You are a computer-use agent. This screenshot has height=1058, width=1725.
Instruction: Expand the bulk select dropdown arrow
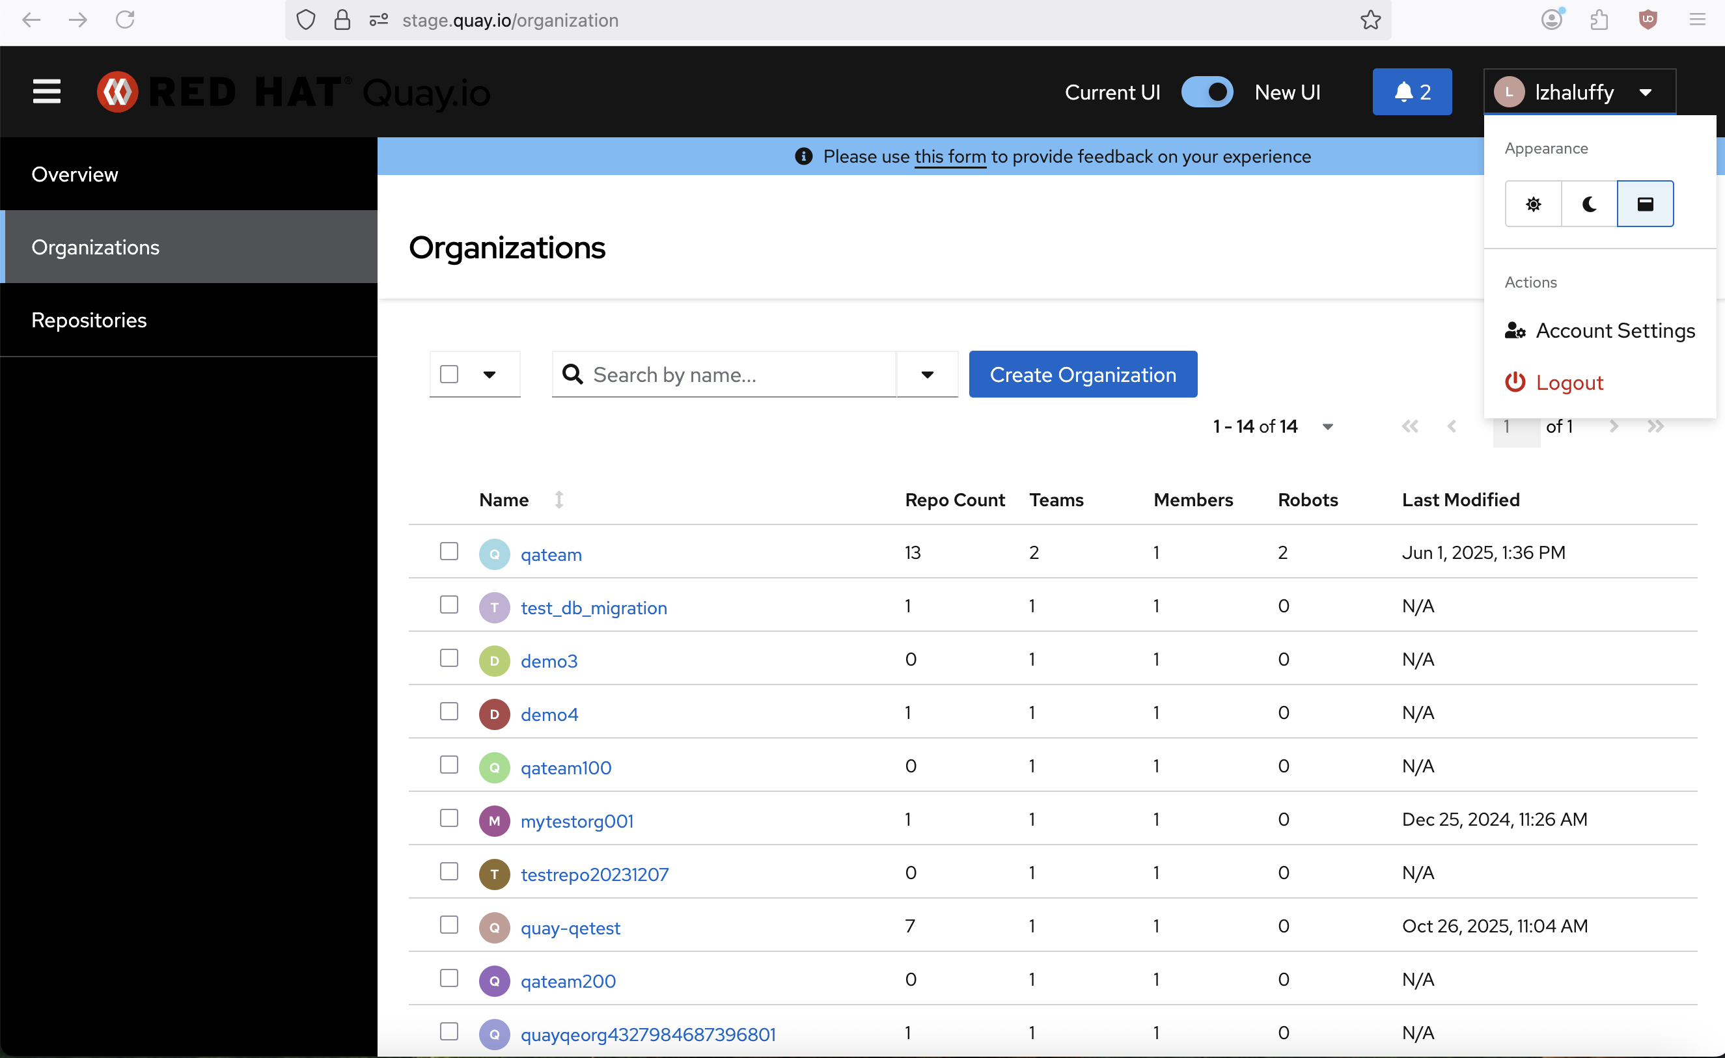click(x=490, y=374)
